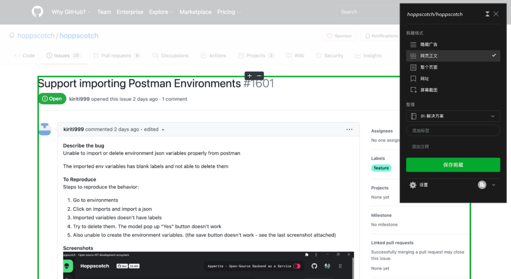Screen dimensions: 511x279
Task: Click the Assignees heading
Action: pyautogui.click(x=382, y=131)
